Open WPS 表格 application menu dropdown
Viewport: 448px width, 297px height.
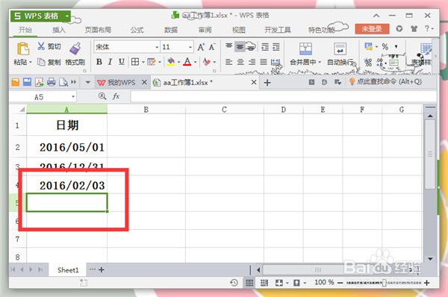click(x=67, y=16)
